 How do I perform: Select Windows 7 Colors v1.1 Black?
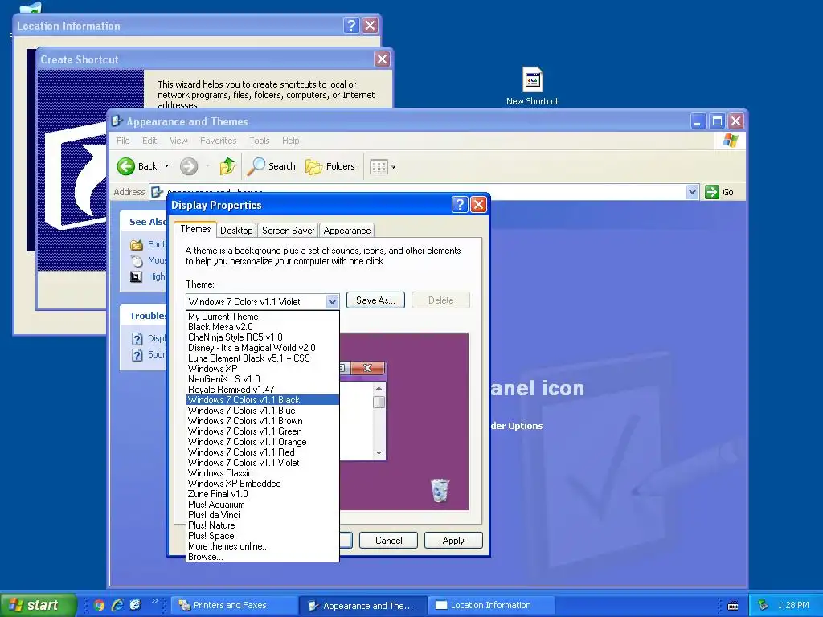(263, 400)
